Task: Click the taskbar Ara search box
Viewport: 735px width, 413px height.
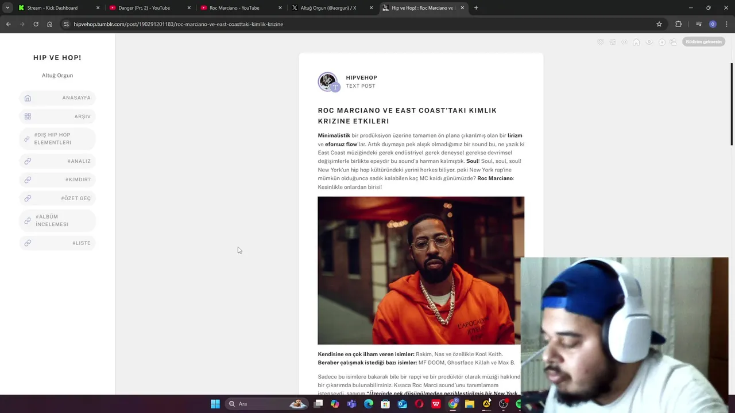Action: coord(267,404)
